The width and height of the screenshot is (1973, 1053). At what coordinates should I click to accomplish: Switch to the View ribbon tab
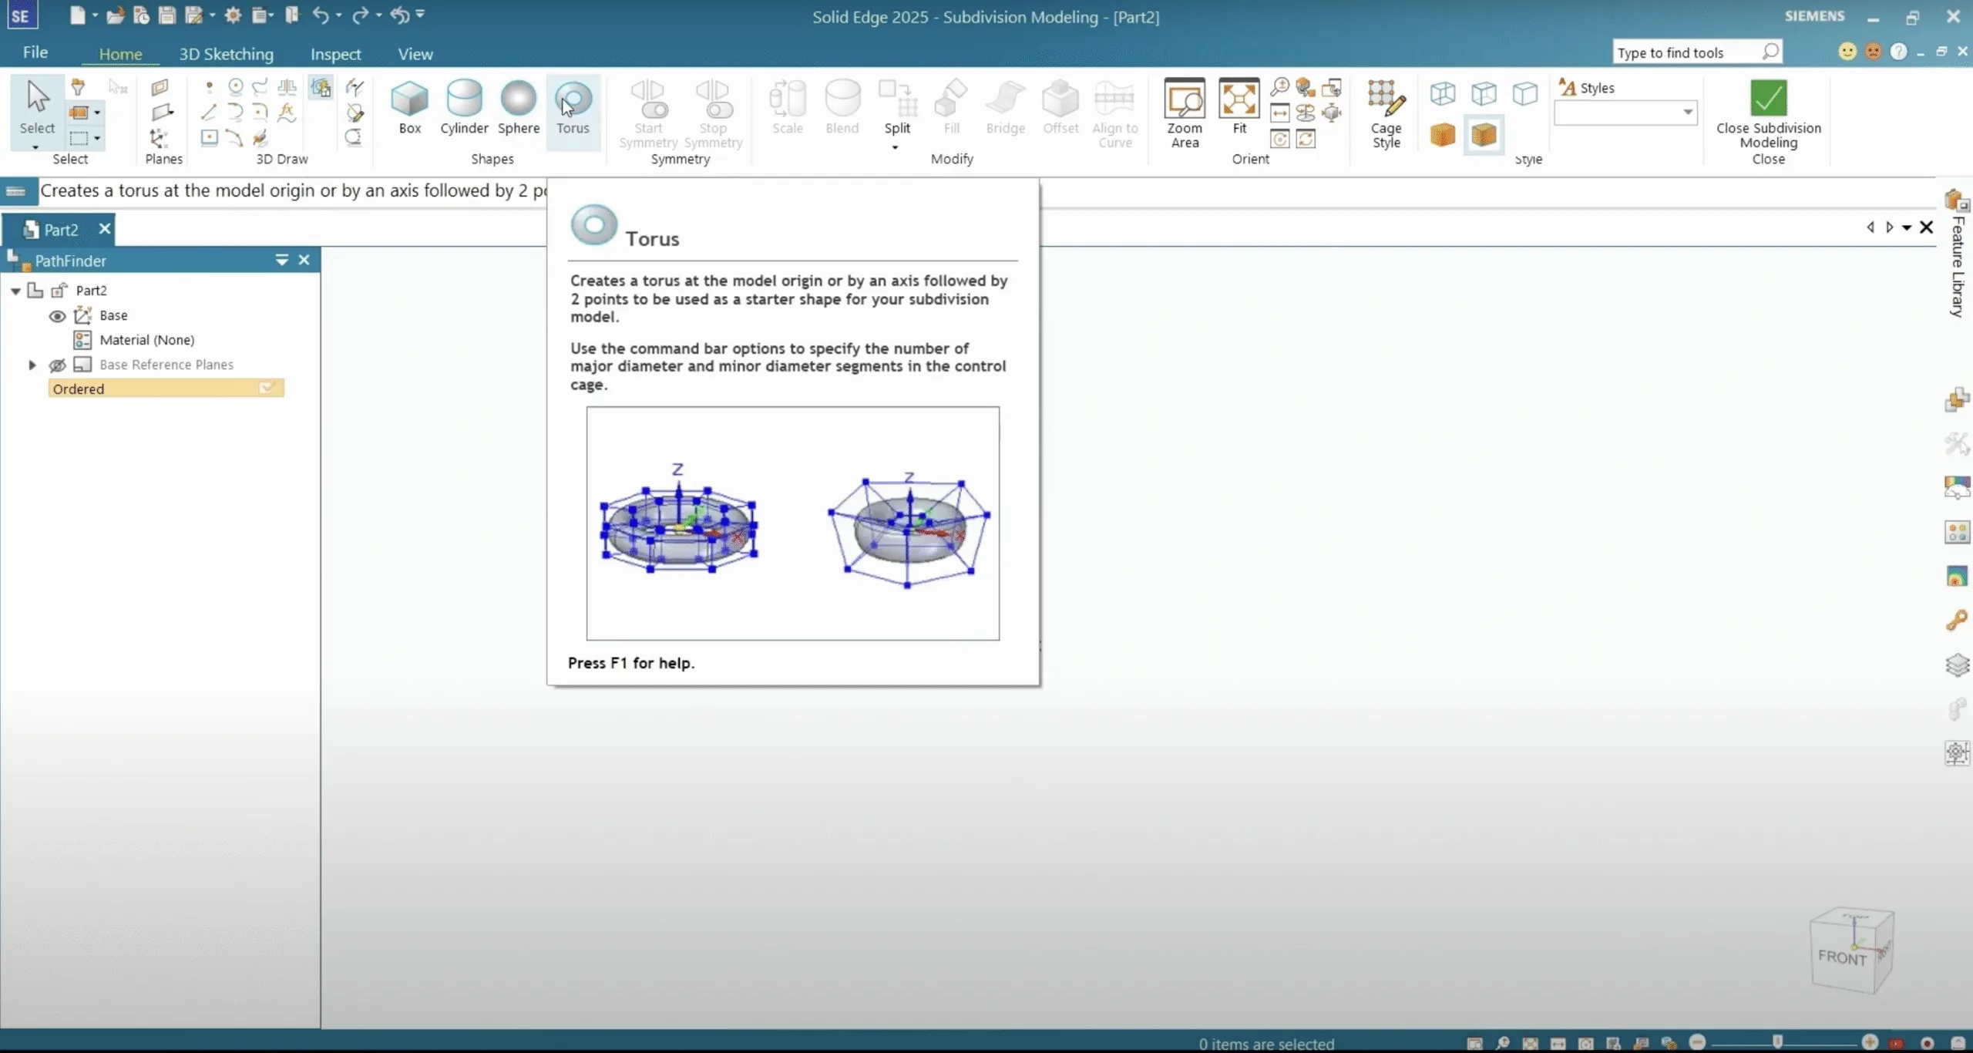point(415,54)
